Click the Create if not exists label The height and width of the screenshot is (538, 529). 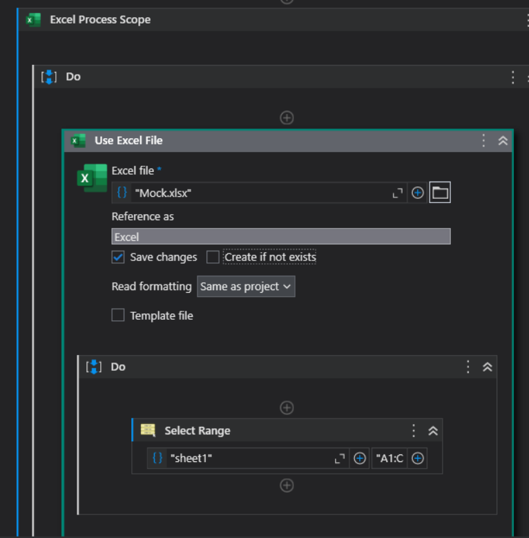[270, 257]
